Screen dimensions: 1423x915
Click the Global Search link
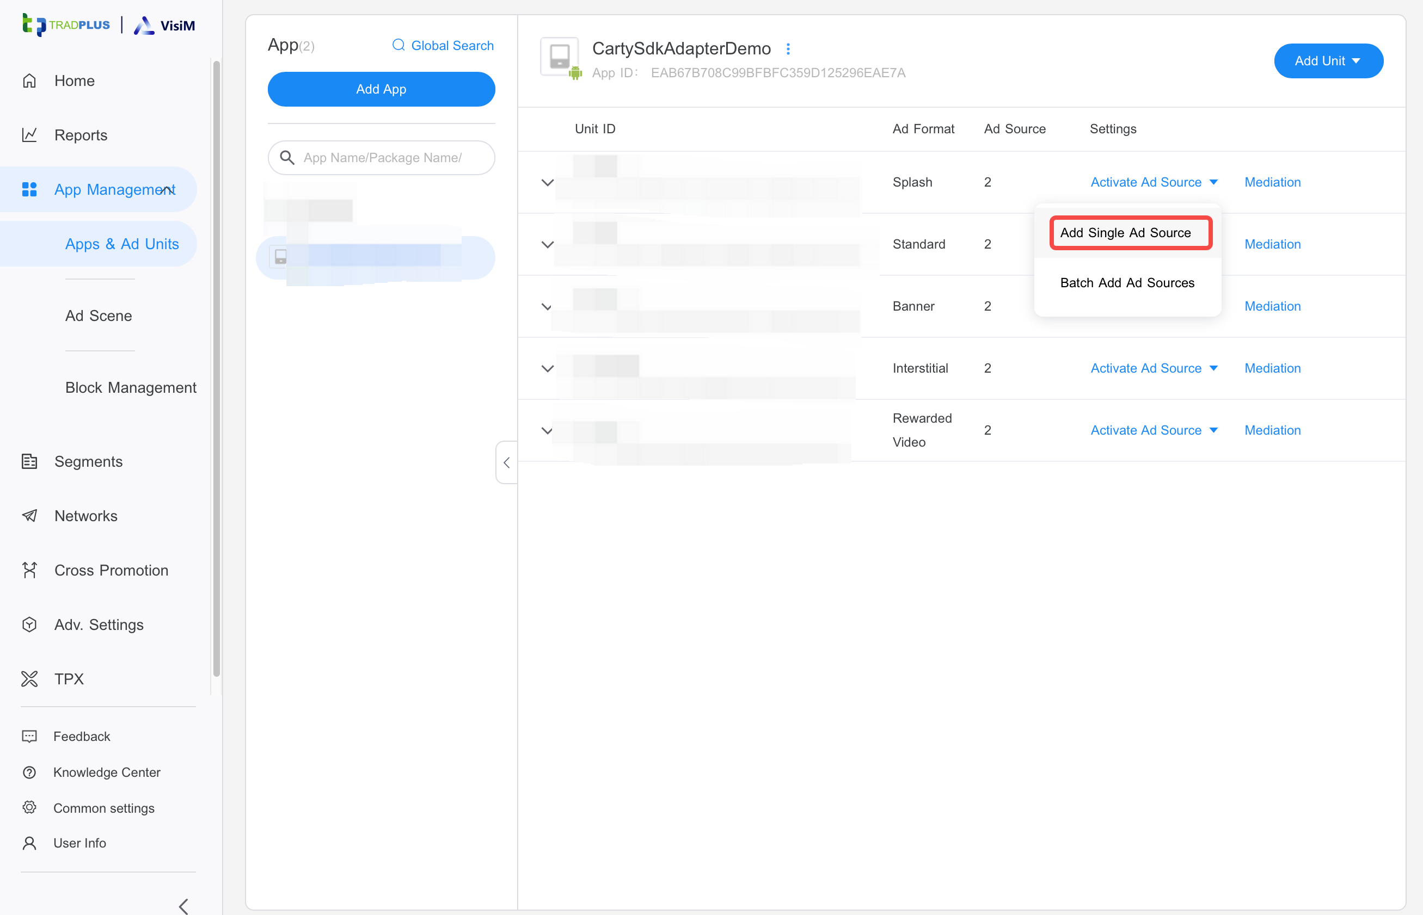pos(443,46)
